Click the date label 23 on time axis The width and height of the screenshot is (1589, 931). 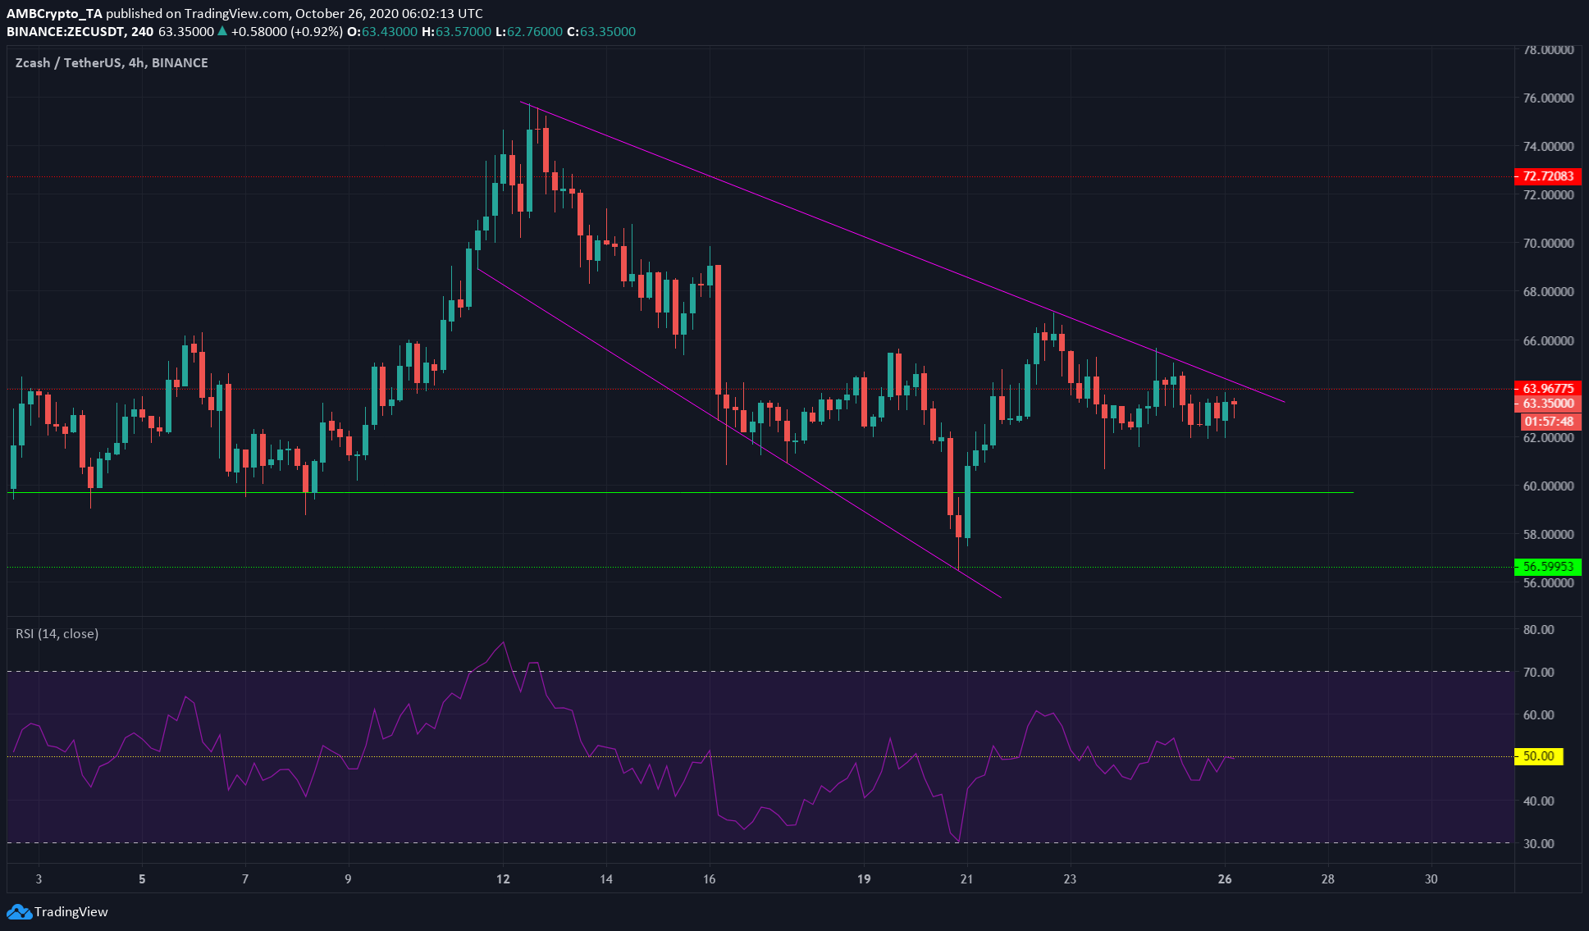tap(1070, 879)
